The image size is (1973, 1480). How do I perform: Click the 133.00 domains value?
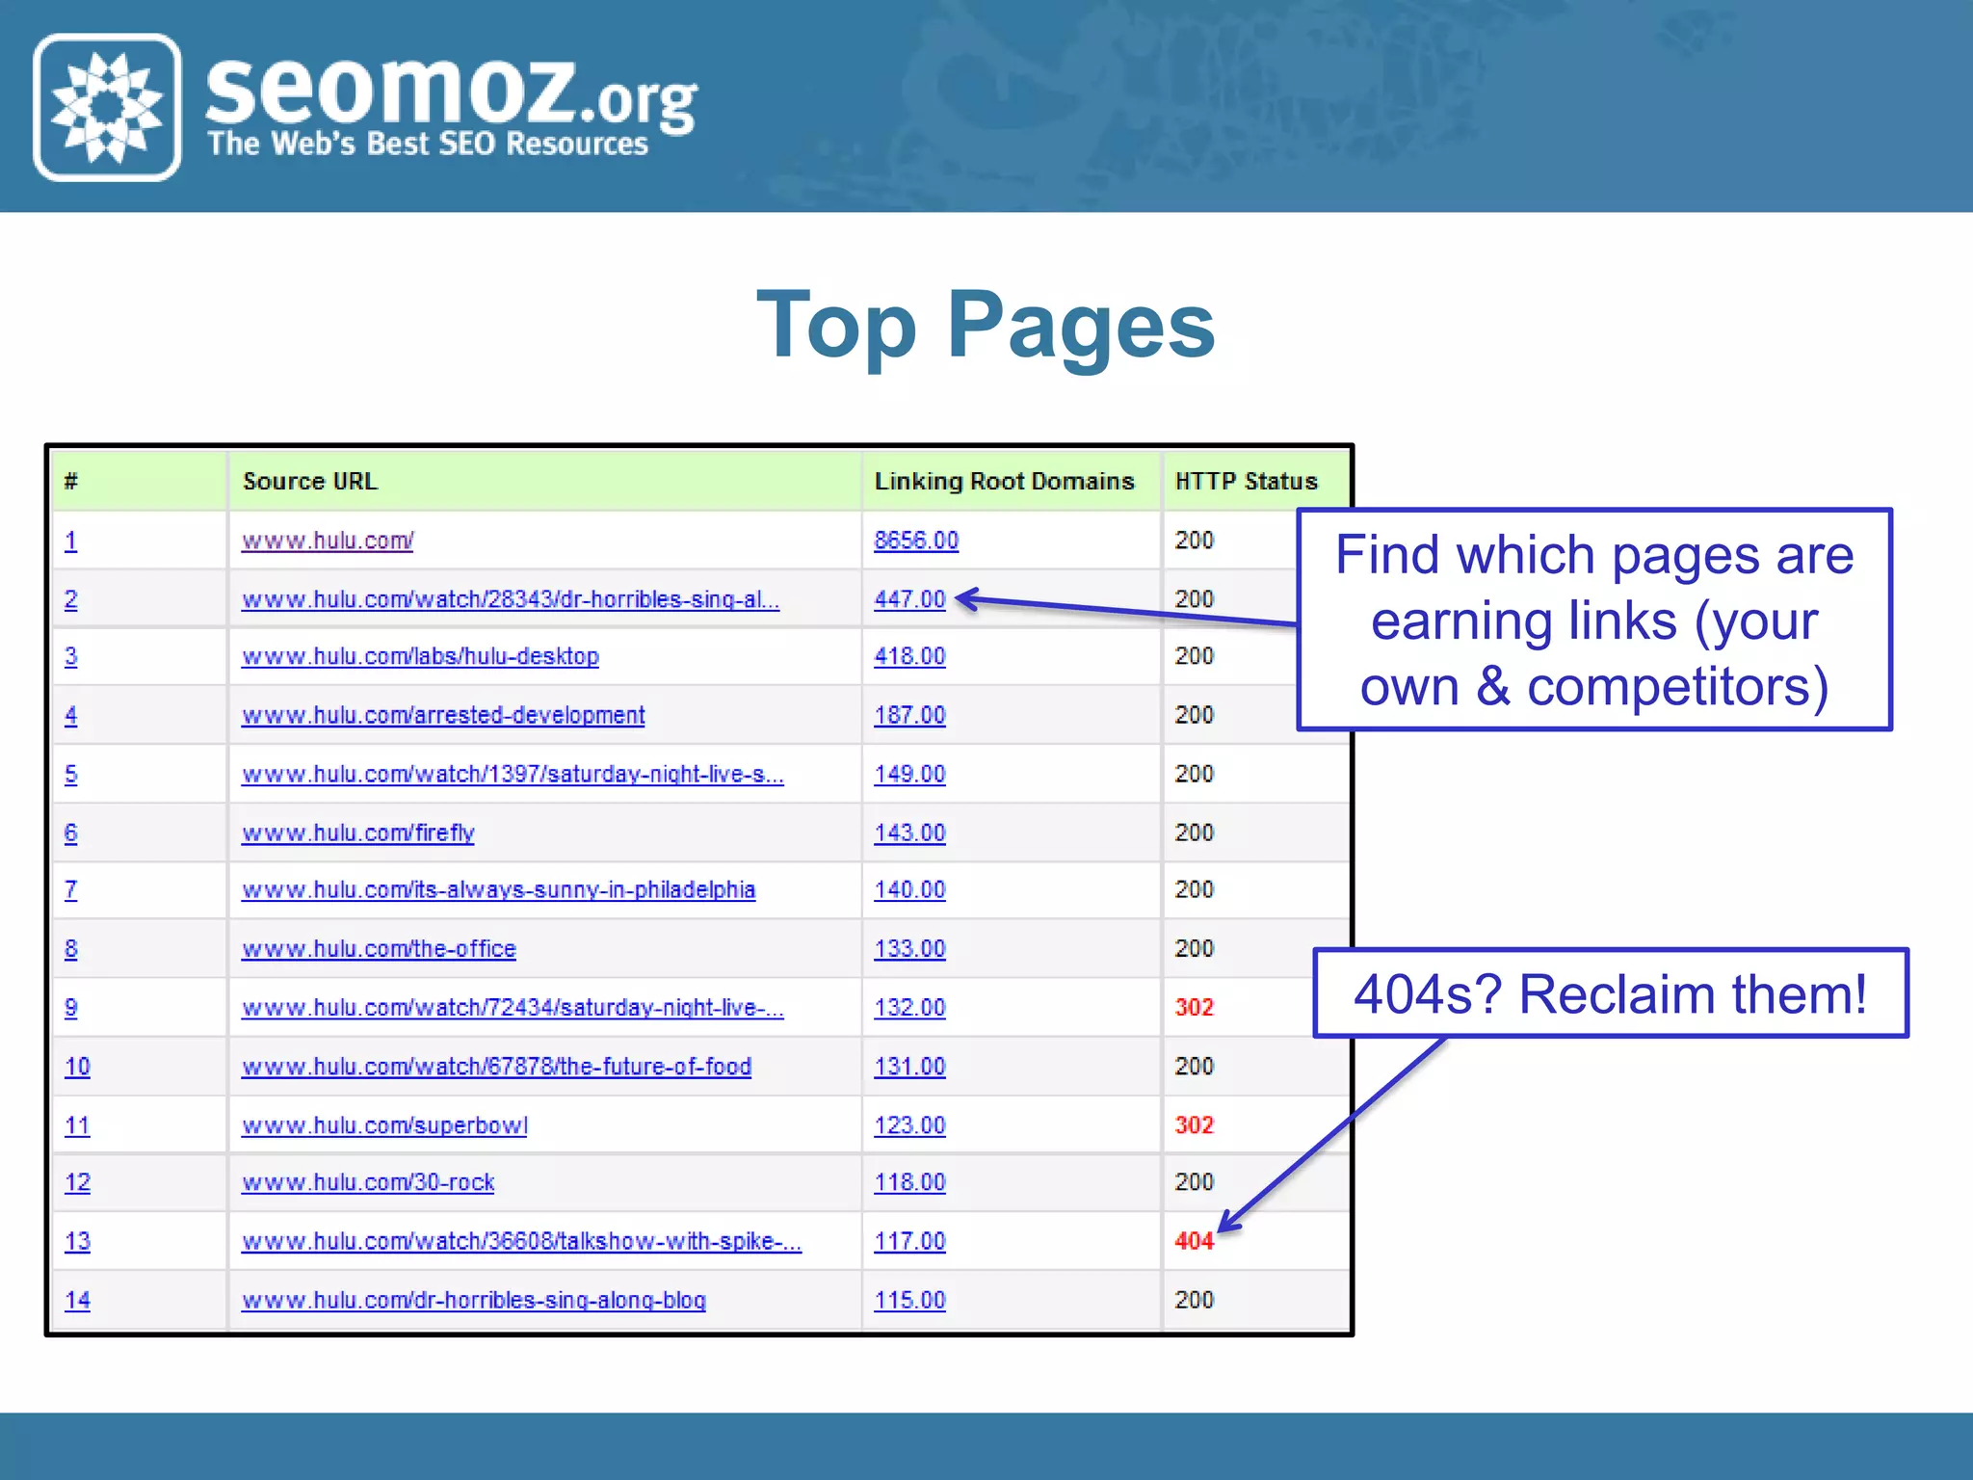pos(909,948)
